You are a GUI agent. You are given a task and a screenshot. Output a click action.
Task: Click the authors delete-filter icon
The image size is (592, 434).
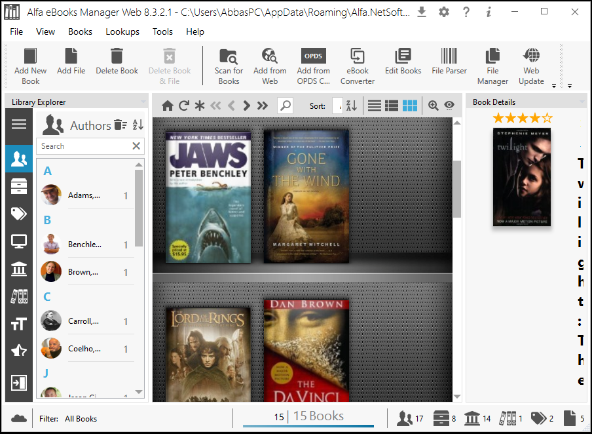(x=120, y=125)
